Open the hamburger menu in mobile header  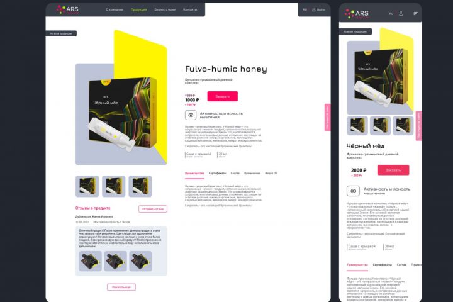pyautogui.click(x=415, y=13)
